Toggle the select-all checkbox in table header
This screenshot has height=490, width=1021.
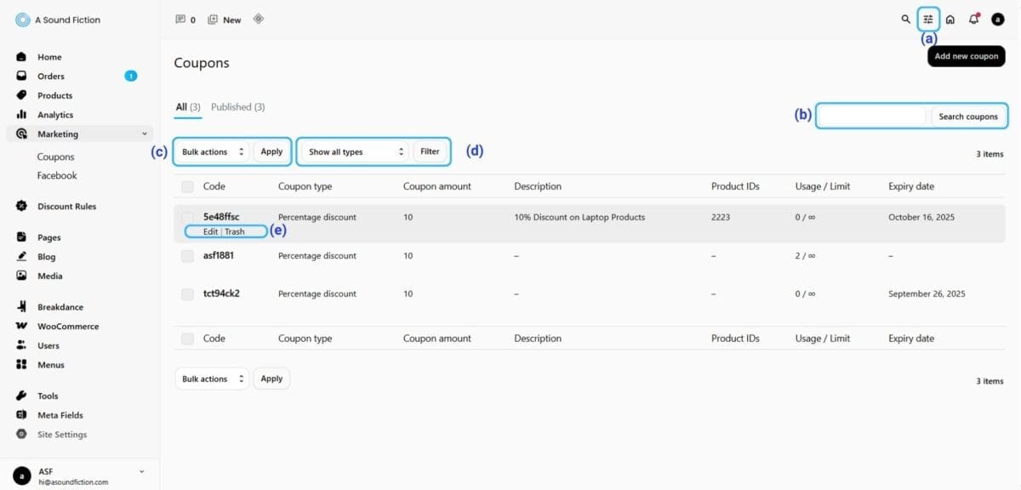187,187
